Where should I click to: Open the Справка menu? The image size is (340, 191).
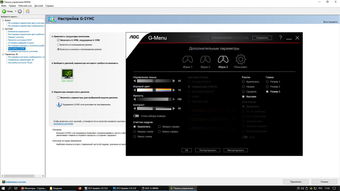tap(49, 6)
